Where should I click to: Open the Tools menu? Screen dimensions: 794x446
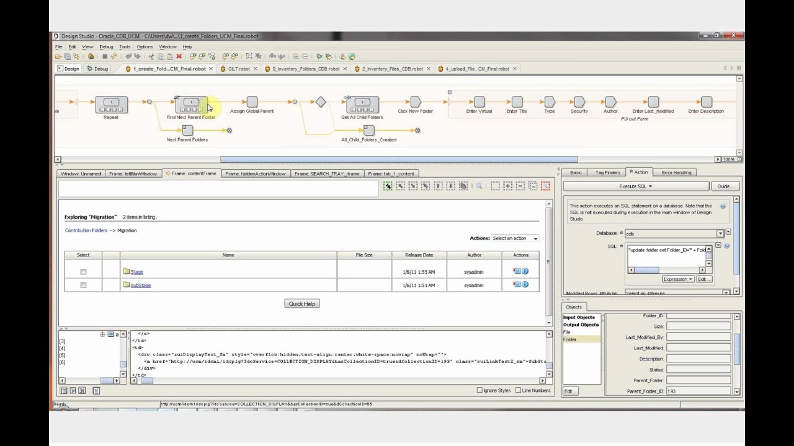(x=125, y=47)
